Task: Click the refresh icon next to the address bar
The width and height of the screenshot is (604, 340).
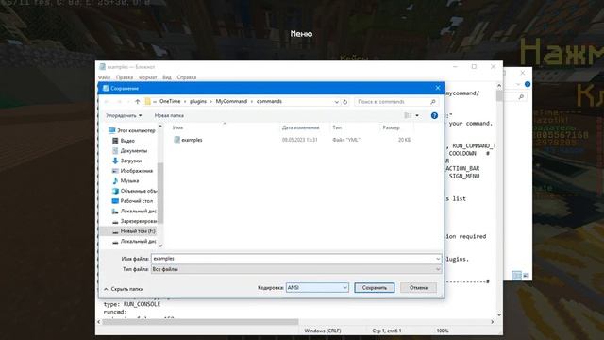Action: (345, 102)
